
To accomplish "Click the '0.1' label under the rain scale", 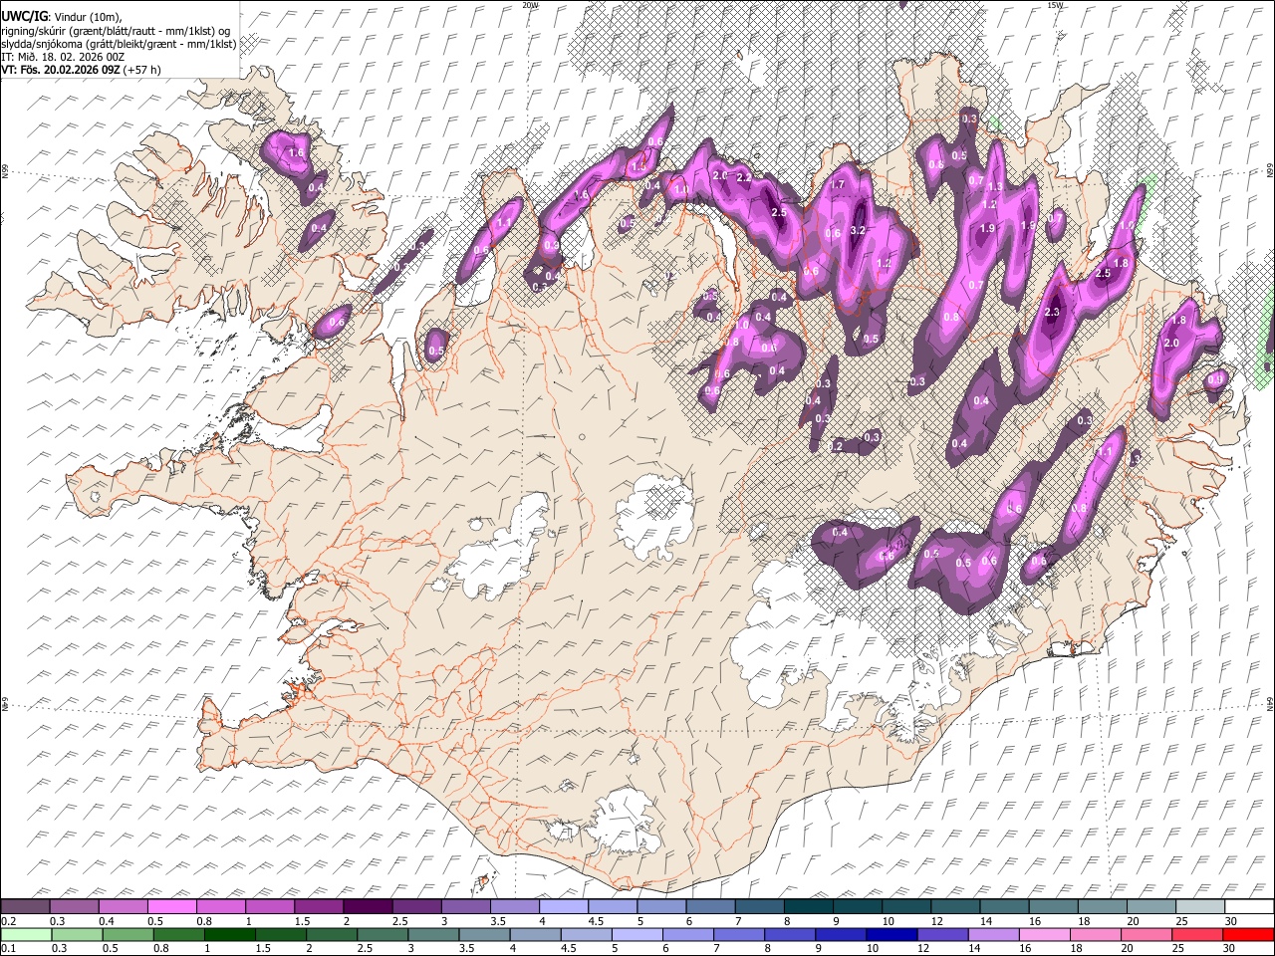I will [x=8, y=948].
